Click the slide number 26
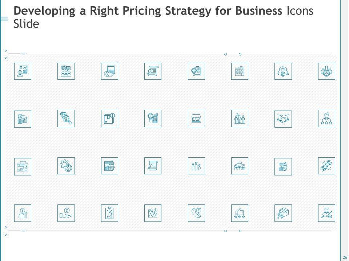The height and width of the screenshot is (261, 349). point(345,257)
